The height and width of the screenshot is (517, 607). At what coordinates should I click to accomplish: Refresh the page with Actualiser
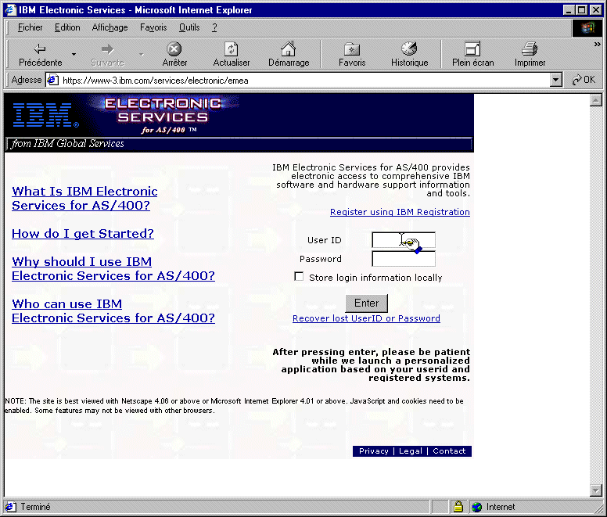231,54
